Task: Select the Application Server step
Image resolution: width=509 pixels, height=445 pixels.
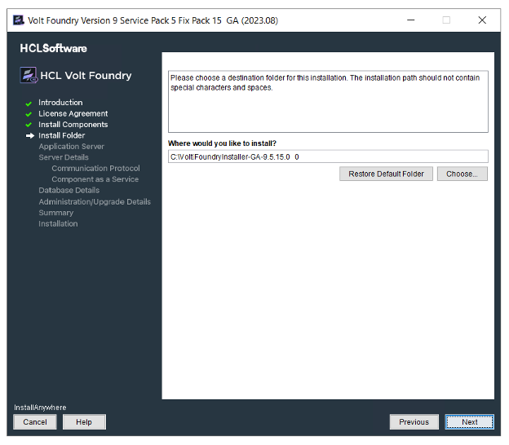Action: coord(72,146)
